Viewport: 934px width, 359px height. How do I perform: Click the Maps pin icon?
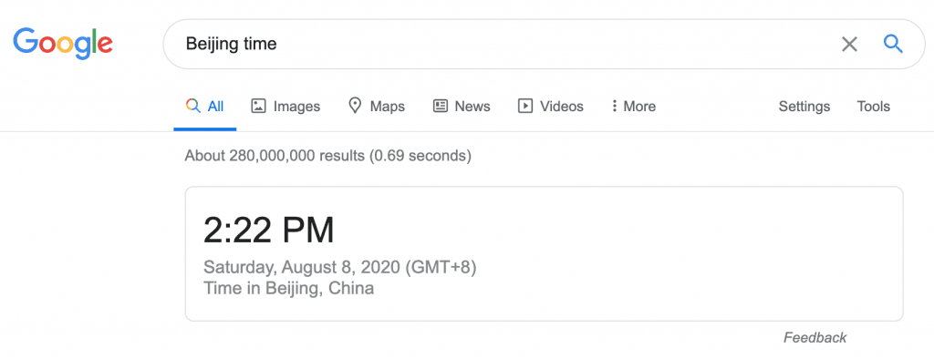point(355,106)
